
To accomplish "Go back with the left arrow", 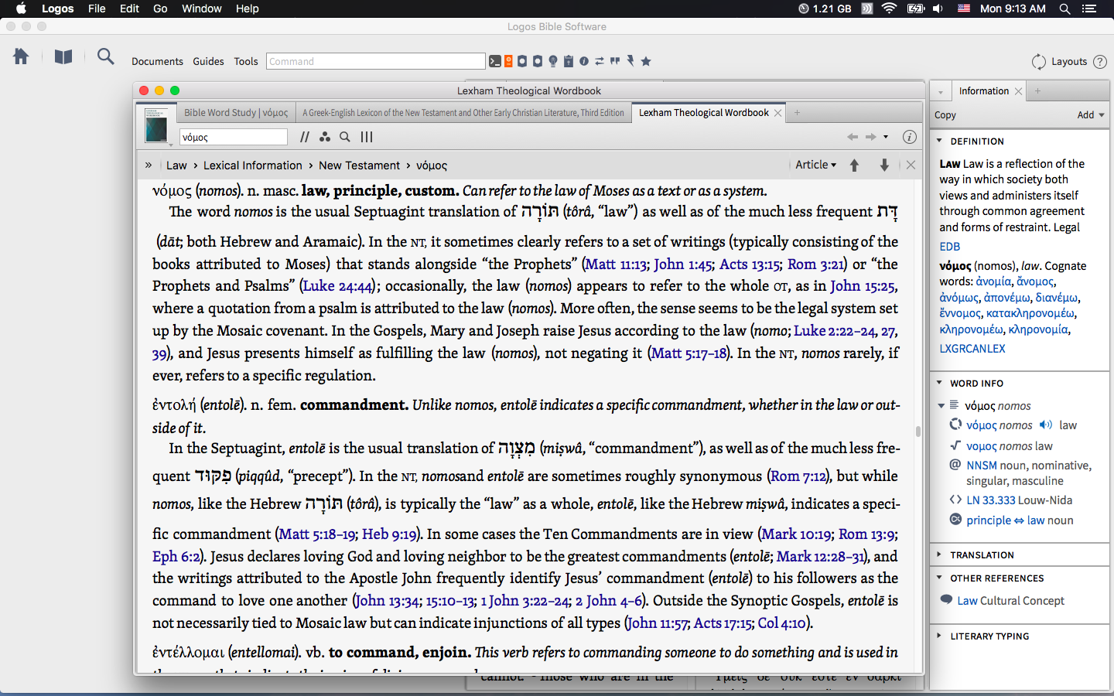I will (853, 137).
